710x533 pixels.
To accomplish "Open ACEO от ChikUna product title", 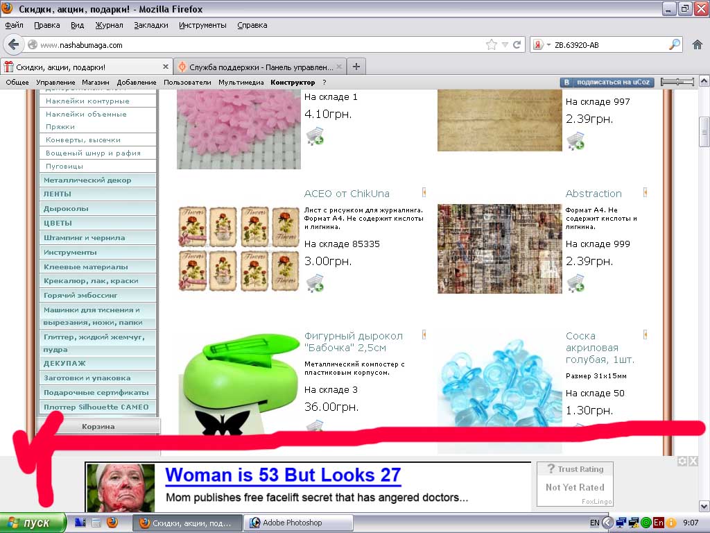I will tap(347, 194).
